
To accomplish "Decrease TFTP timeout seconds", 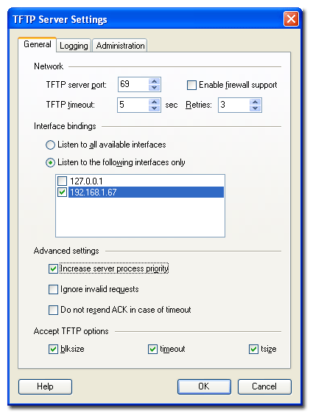I will [155, 108].
